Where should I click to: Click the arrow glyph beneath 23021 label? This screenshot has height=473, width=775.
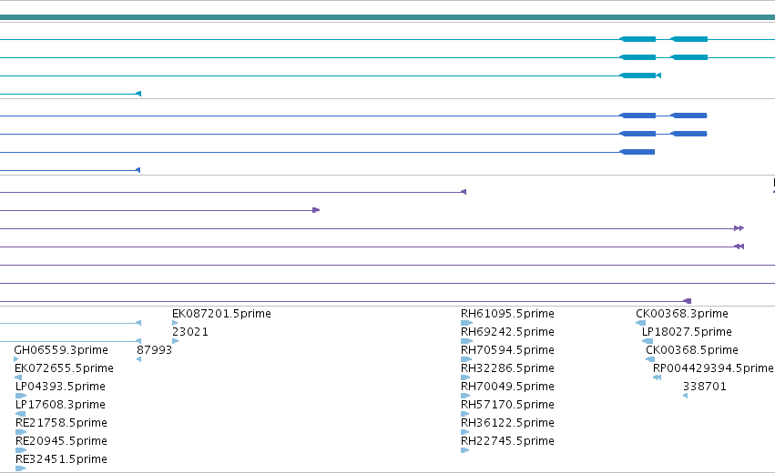click(176, 341)
